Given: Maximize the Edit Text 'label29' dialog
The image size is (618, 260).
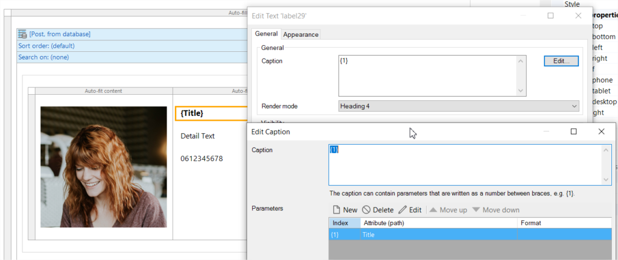Looking at the screenshot, I should (550, 16).
